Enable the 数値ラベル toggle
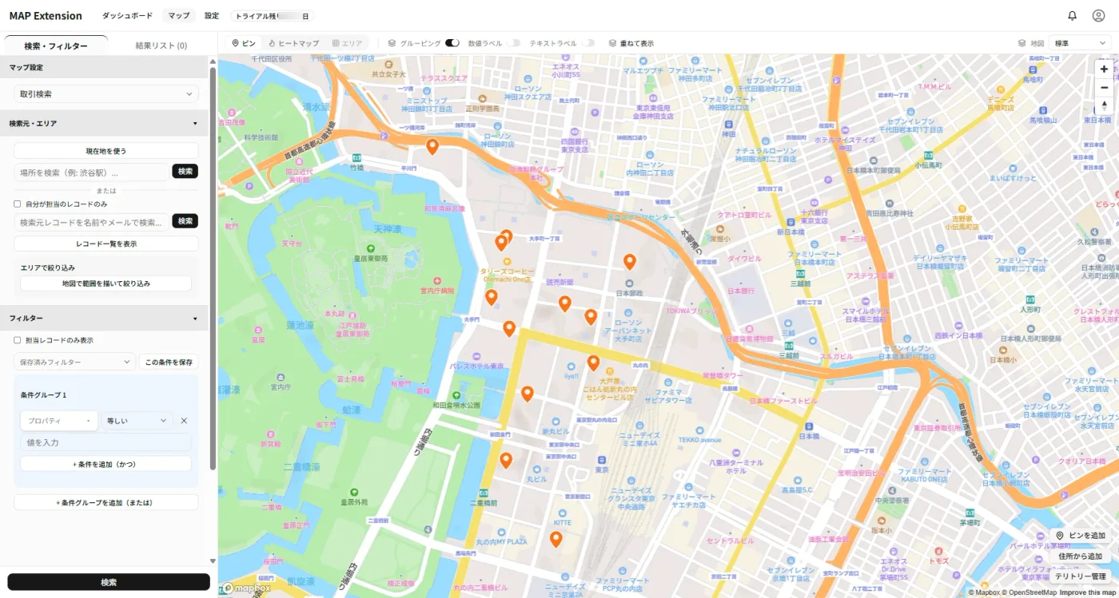1119x598 pixels. (x=514, y=43)
